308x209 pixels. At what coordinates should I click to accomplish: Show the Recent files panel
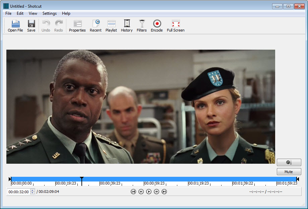(x=96, y=26)
